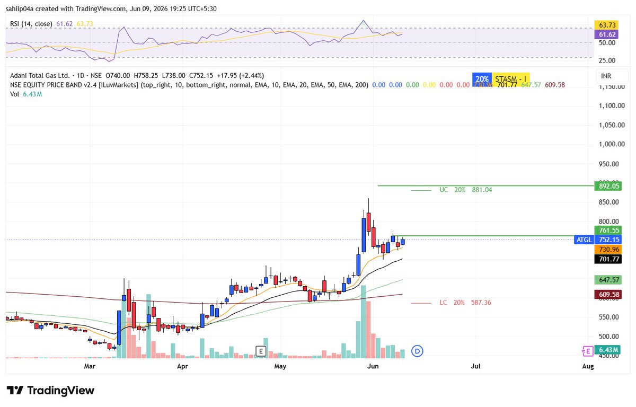Click the purple lightning 'E' icon on the price axis
Image resolution: width=636 pixels, height=407 pixels.
(x=587, y=351)
